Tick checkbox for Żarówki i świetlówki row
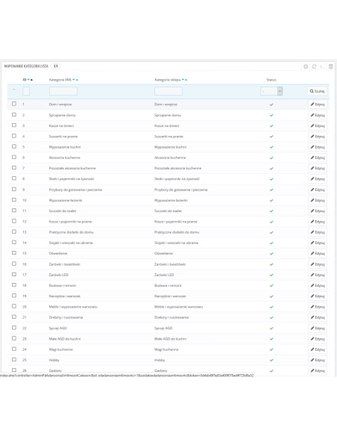The height and width of the screenshot is (436, 337). tap(14, 264)
